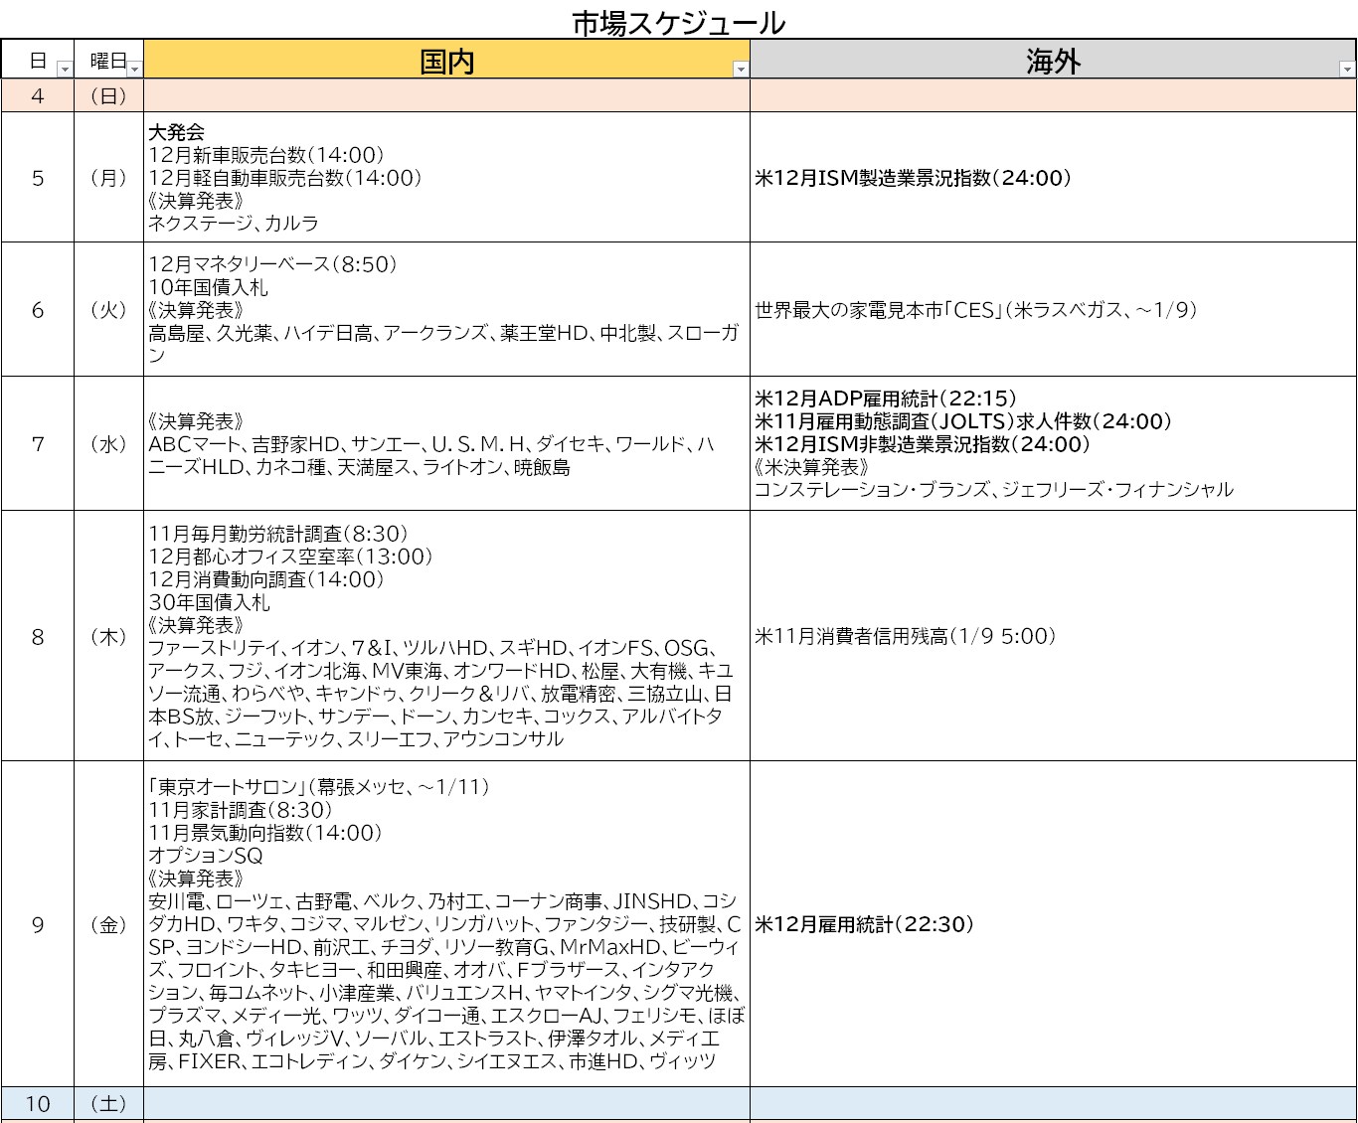Select the (火) weekday cell

click(x=108, y=310)
